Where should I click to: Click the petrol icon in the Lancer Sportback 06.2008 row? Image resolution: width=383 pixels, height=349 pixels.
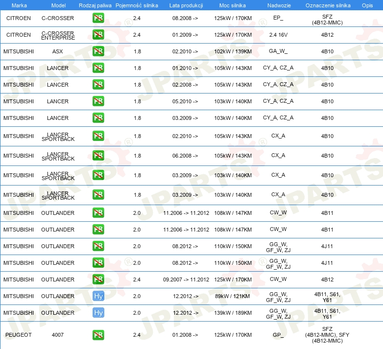click(x=98, y=156)
